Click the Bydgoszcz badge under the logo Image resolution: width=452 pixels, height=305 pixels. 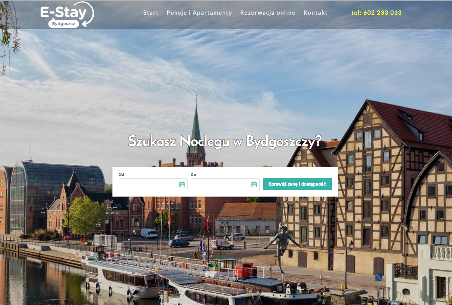tap(64, 24)
